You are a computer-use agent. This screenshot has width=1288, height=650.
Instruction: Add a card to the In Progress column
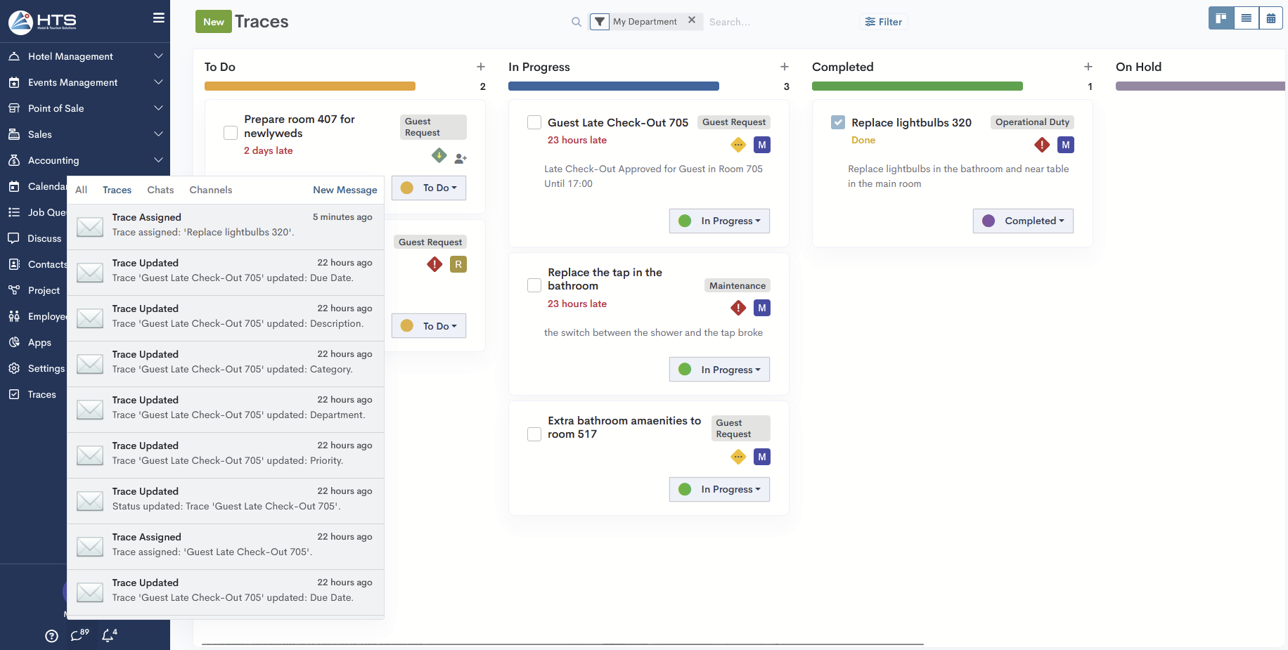(x=785, y=67)
